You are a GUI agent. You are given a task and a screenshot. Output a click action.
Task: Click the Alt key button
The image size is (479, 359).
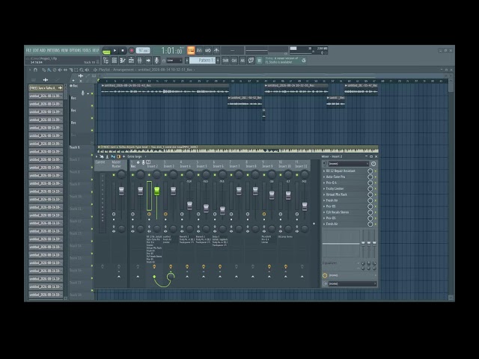click(242, 61)
